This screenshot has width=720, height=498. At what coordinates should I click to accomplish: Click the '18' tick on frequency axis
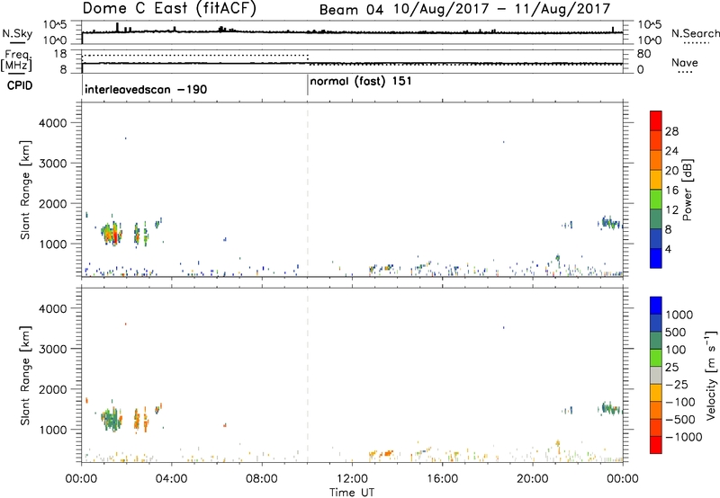tap(60, 54)
